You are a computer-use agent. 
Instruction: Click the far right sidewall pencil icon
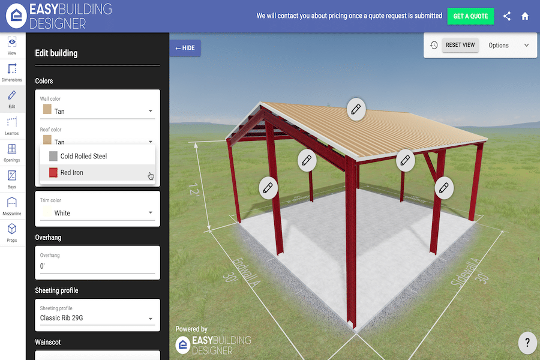(x=444, y=188)
